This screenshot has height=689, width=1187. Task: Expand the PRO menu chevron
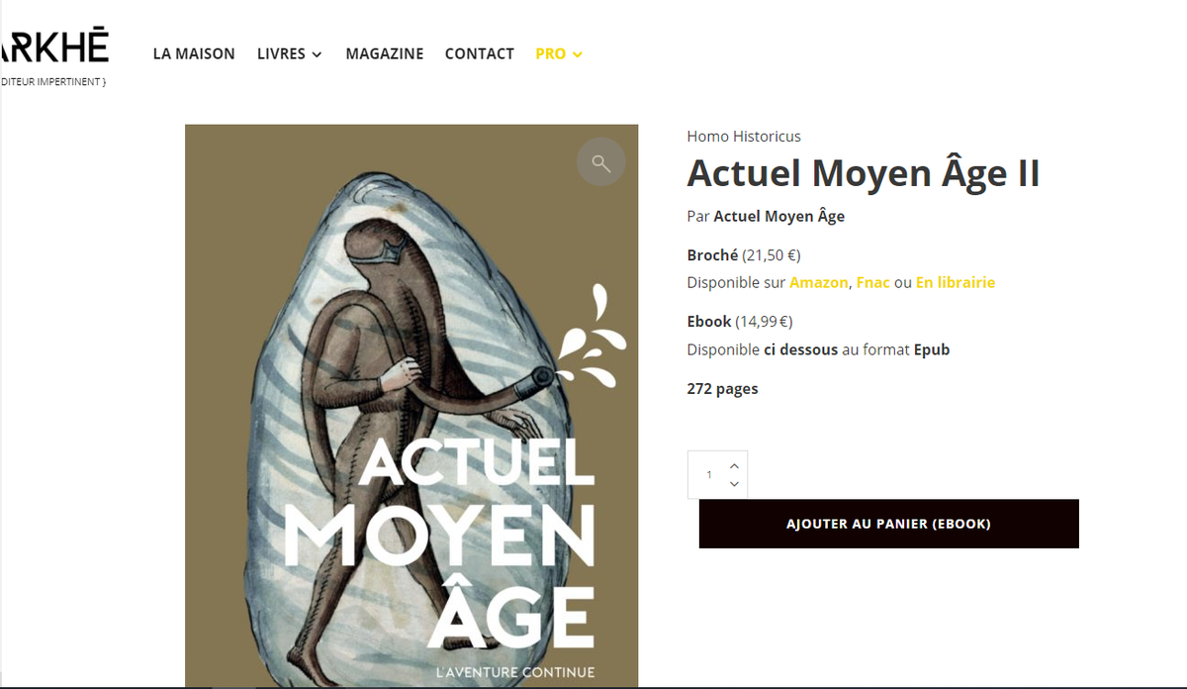[x=578, y=54]
